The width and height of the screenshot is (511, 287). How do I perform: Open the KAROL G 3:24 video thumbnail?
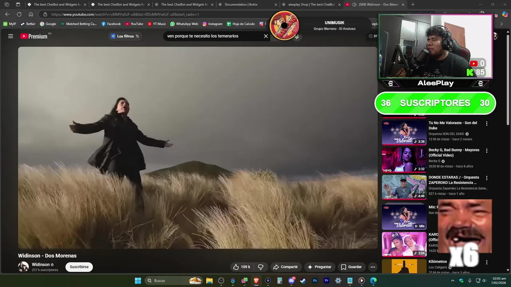[404, 244]
